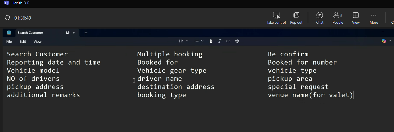The height and width of the screenshot is (132, 394).
Task: Place cursor after "venue name(for valet)" text
Action: (354, 95)
